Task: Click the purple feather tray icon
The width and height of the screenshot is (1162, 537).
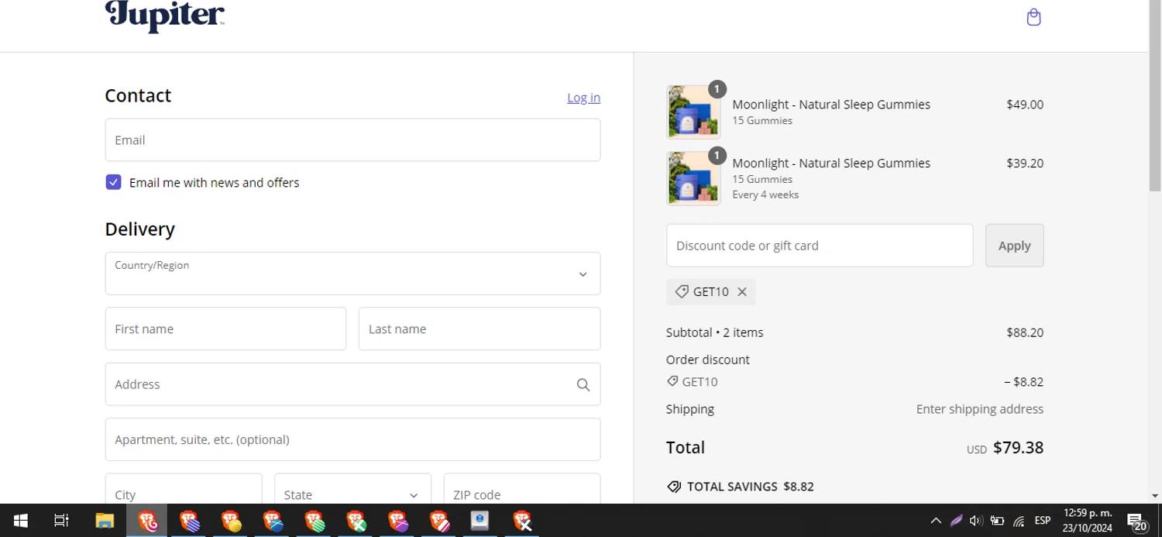Action: pyautogui.click(x=956, y=521)
